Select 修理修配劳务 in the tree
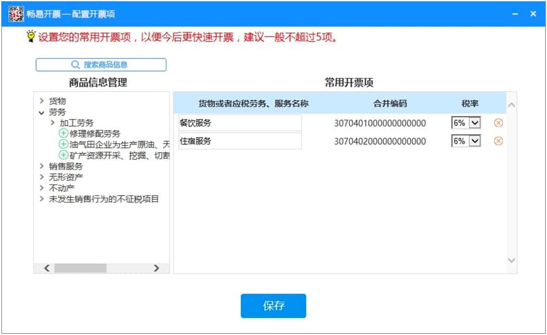This screenshot has height=335, width=547. [x=95, y=133]
